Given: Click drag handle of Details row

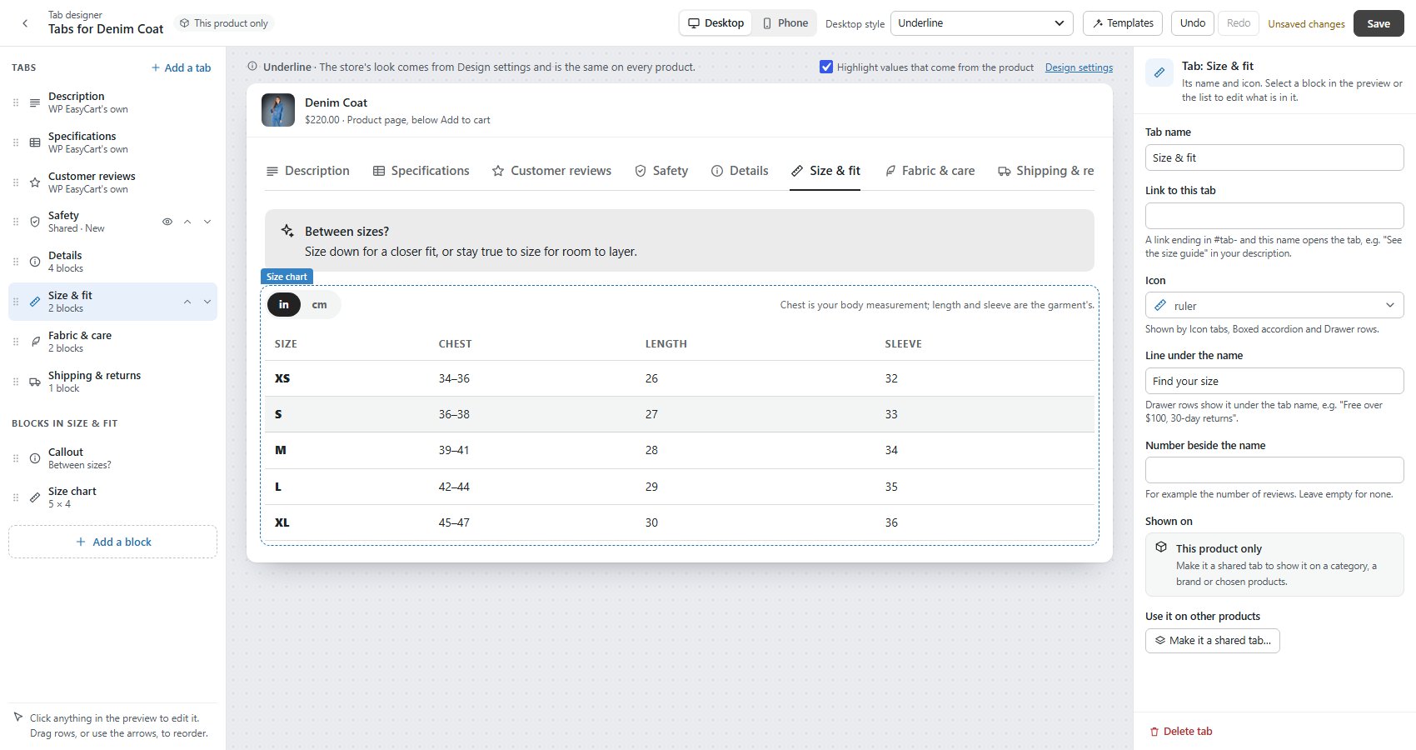Looking at the screenshot, I should click(x=16, y=262).
